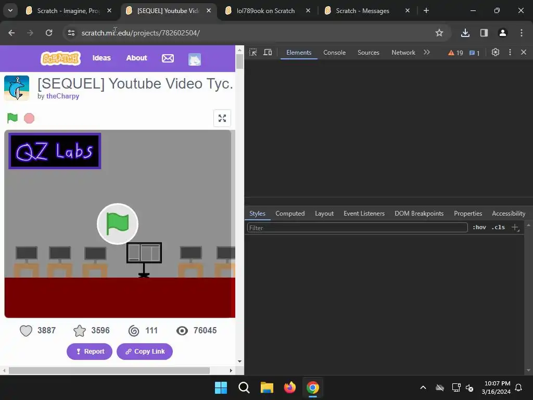533x400 pixels.
Task: Open About page in Scratch header
Action: point(137,58)
